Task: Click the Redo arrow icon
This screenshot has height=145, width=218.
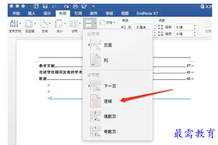Action: tap(66, 7)
